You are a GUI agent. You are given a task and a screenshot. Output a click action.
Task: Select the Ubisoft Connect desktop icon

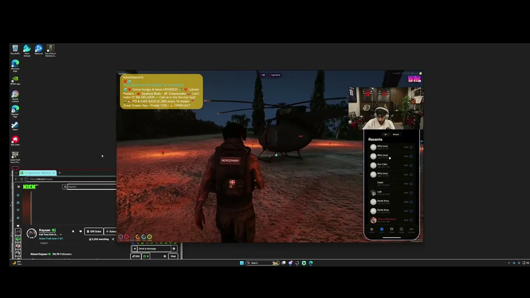[15, 96]
